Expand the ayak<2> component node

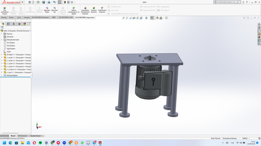point(2,61)
